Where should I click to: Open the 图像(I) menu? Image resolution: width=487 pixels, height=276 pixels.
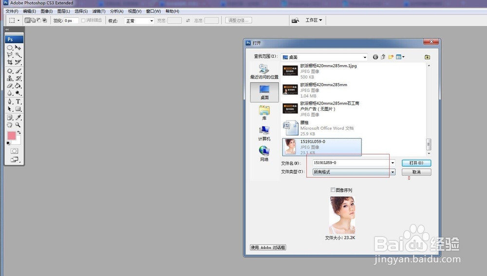coord(47,11)
